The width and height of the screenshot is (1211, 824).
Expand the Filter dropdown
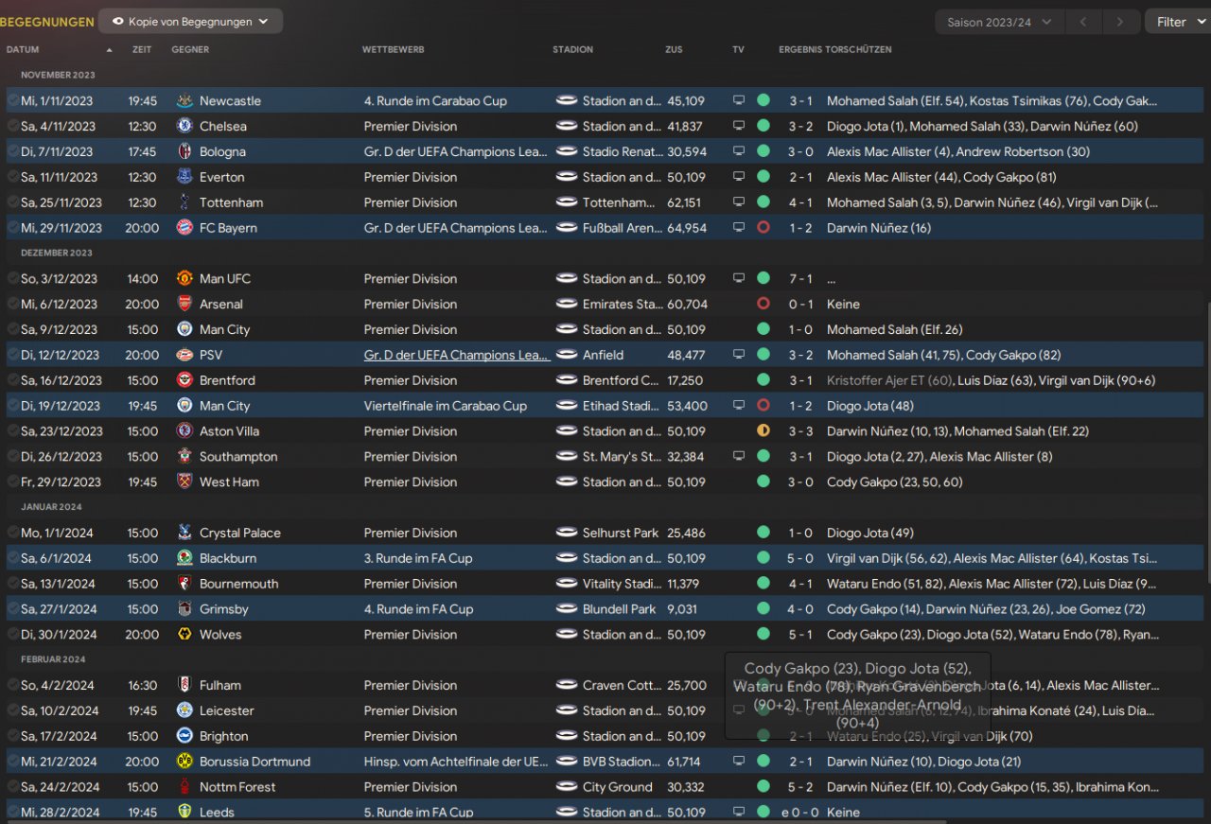point(1177,22)
